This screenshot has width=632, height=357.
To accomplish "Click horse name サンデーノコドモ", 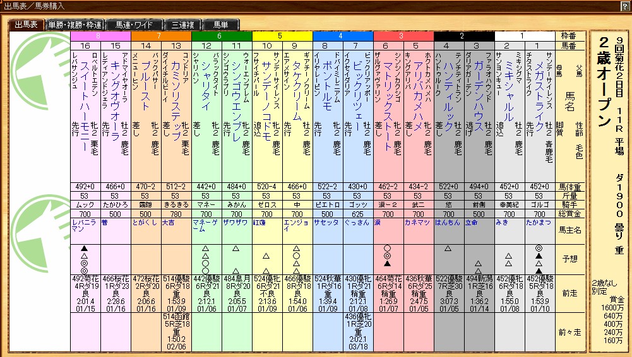I will point(267,101).
